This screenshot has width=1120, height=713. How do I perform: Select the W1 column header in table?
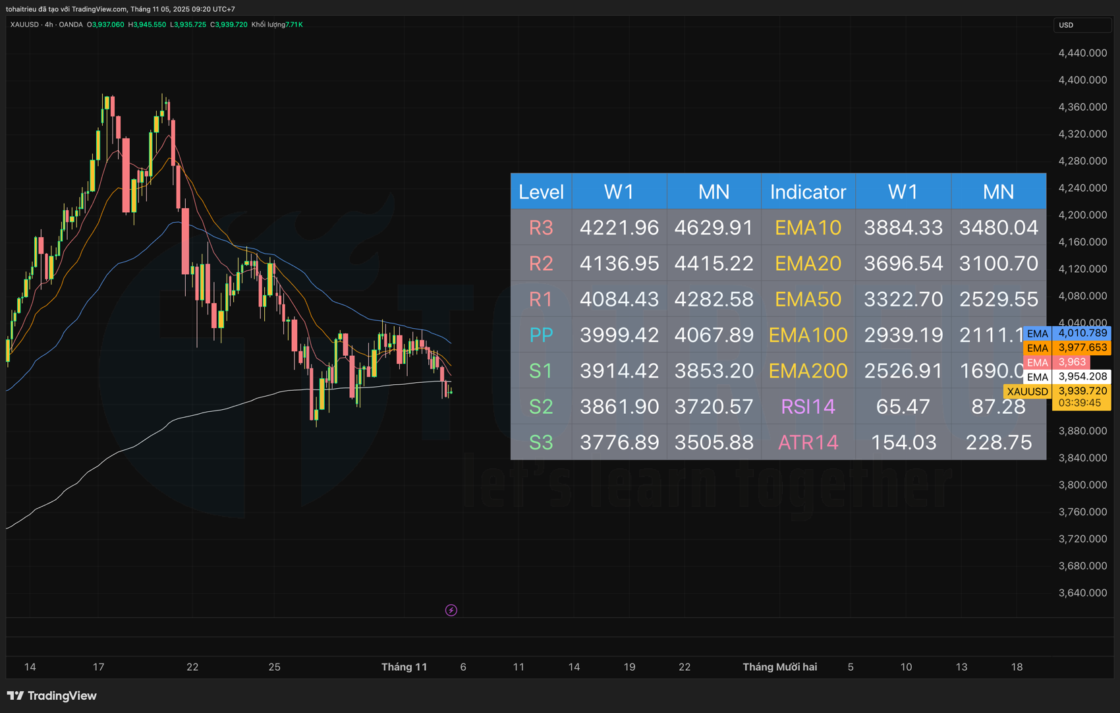619,191
